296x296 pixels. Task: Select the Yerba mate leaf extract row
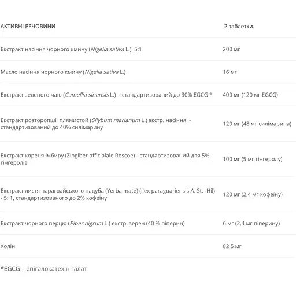pos(148,194)
